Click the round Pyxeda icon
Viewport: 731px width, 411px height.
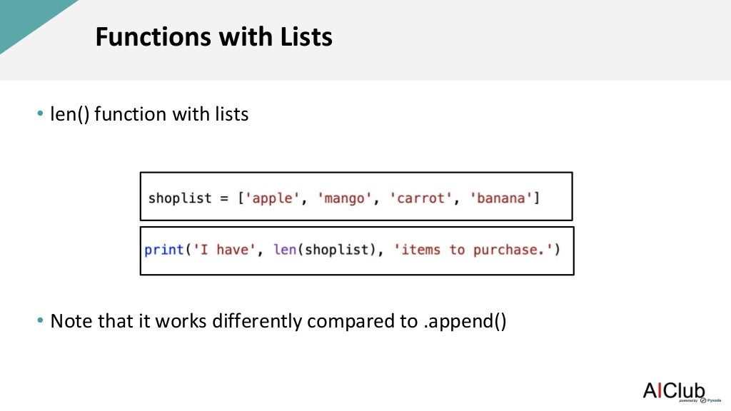pos(704,400)
